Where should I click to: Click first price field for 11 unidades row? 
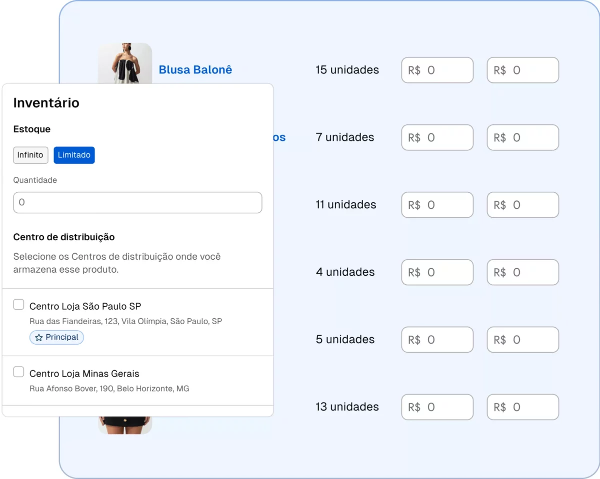tap(437, 205)
